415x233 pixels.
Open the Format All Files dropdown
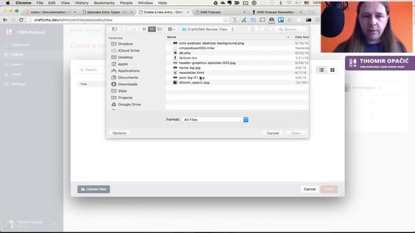click(x=215, y=120)
